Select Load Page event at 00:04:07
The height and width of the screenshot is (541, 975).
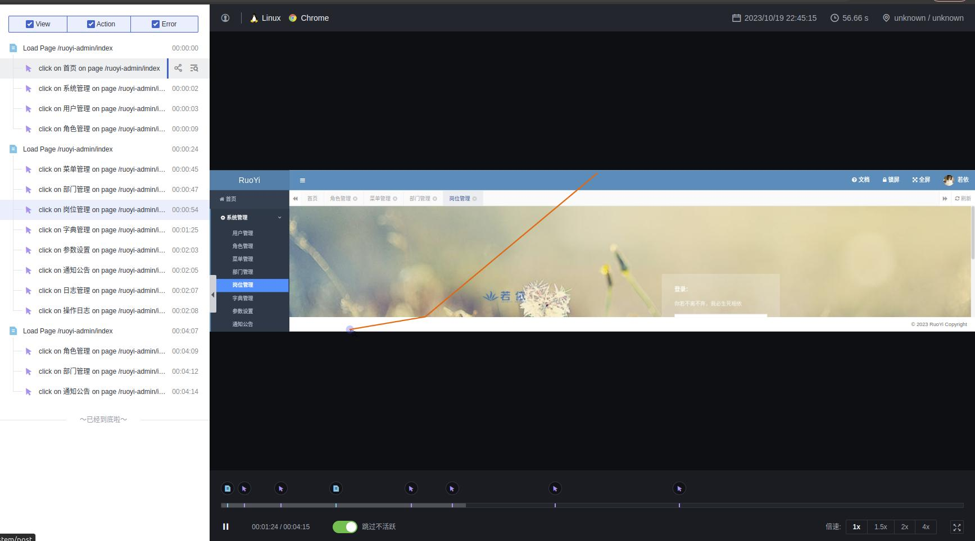[105, 331]
